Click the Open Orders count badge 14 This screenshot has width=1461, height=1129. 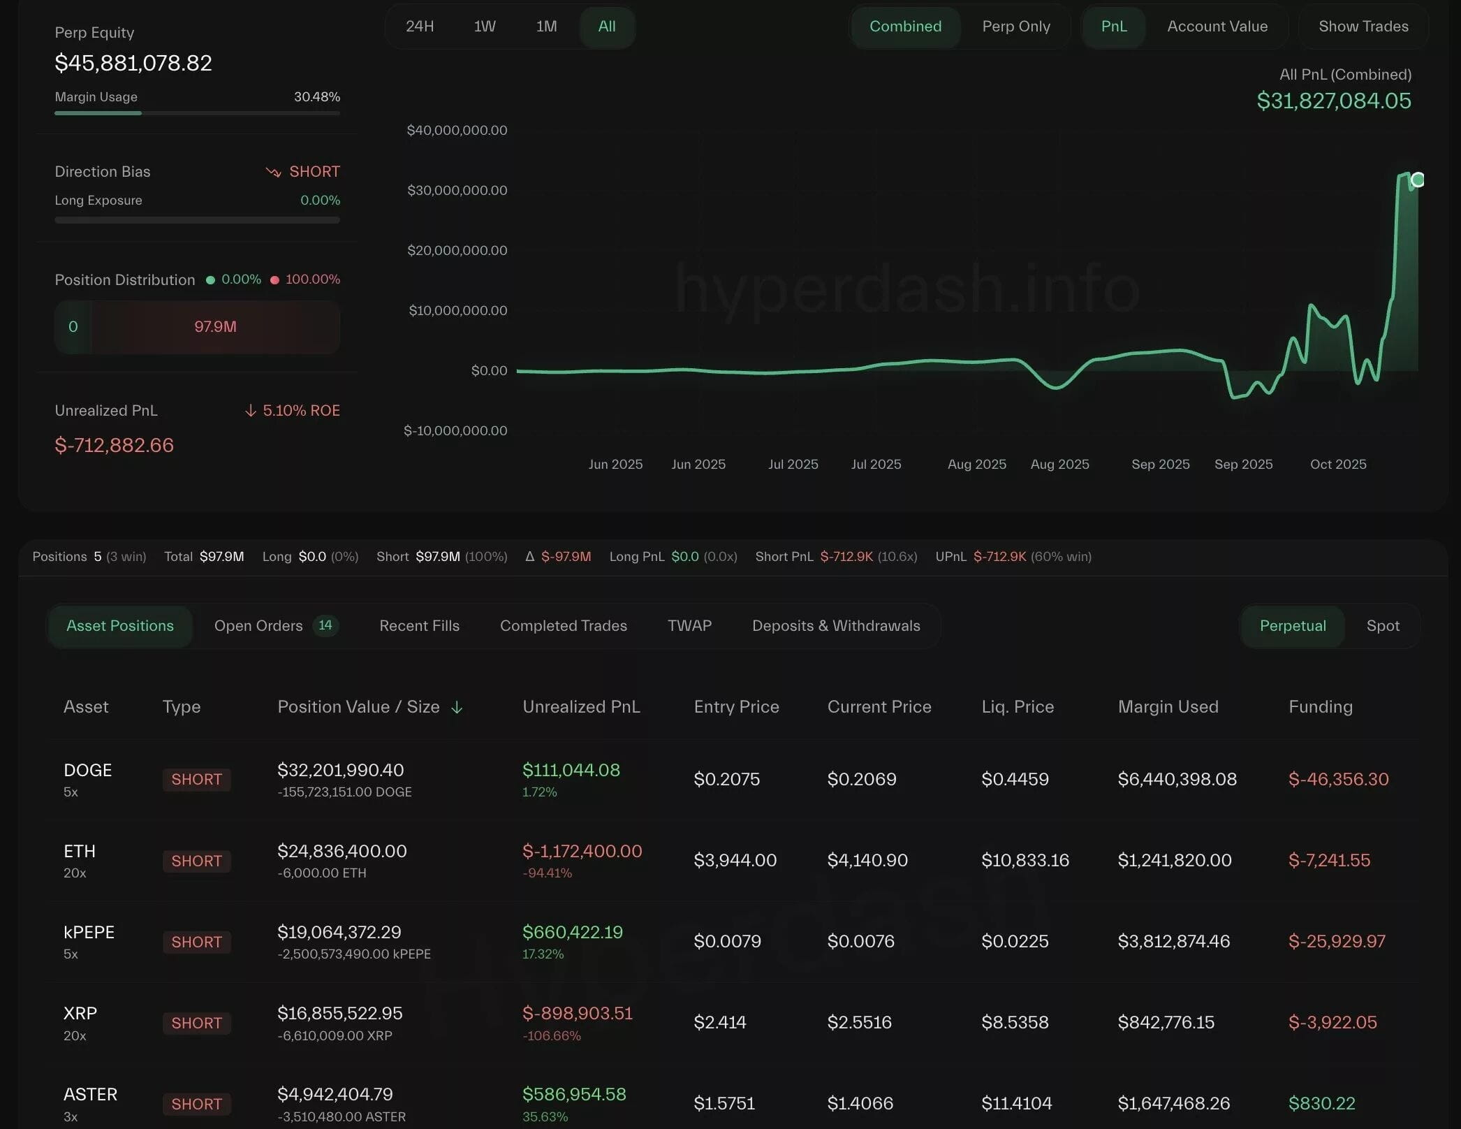[x=325, y=625]
